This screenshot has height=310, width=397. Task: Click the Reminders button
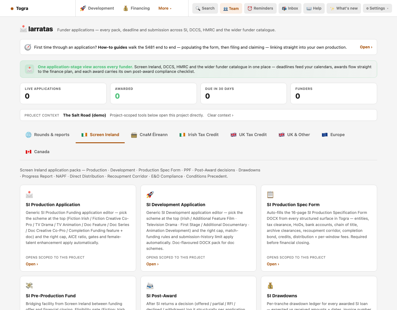(x=261, y=8)
